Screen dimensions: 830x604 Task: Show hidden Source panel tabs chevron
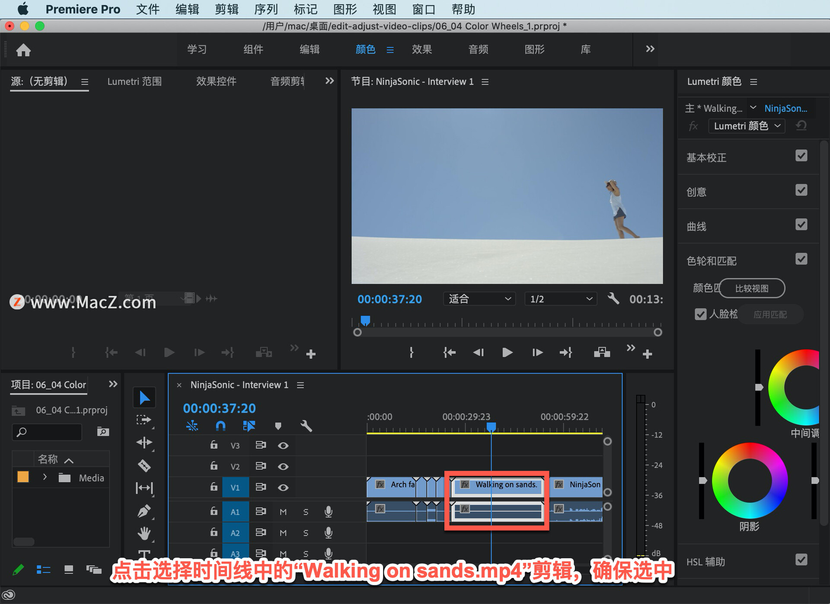329,81
